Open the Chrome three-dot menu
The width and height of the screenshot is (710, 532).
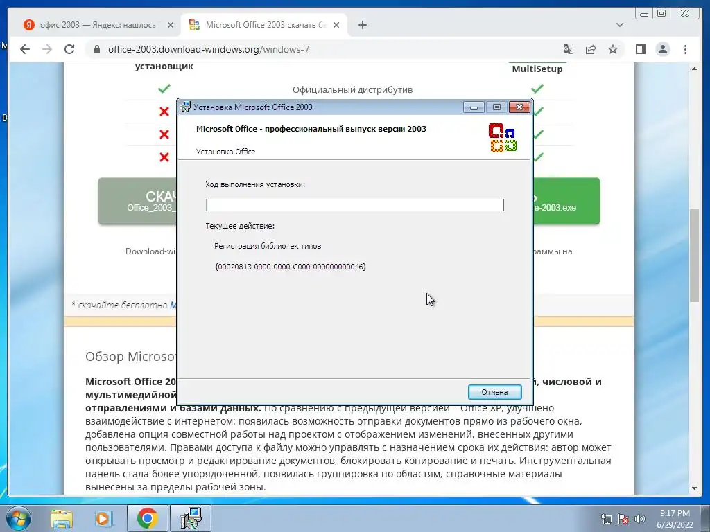(x=685, y=49)
